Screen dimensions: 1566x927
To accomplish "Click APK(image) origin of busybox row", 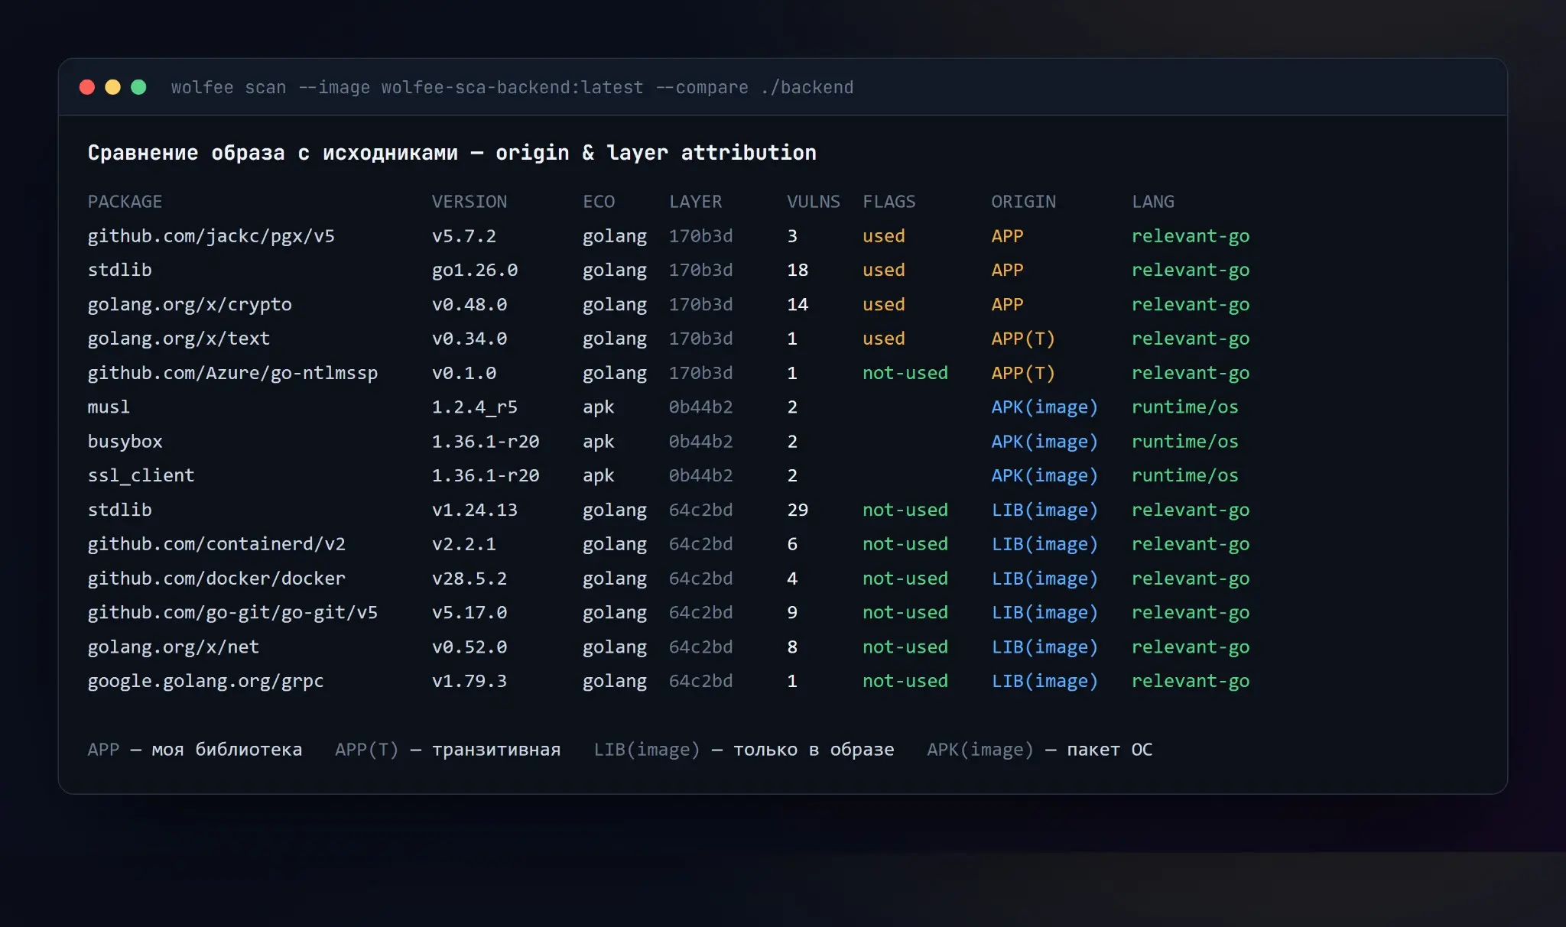I will click(1045, 442).
